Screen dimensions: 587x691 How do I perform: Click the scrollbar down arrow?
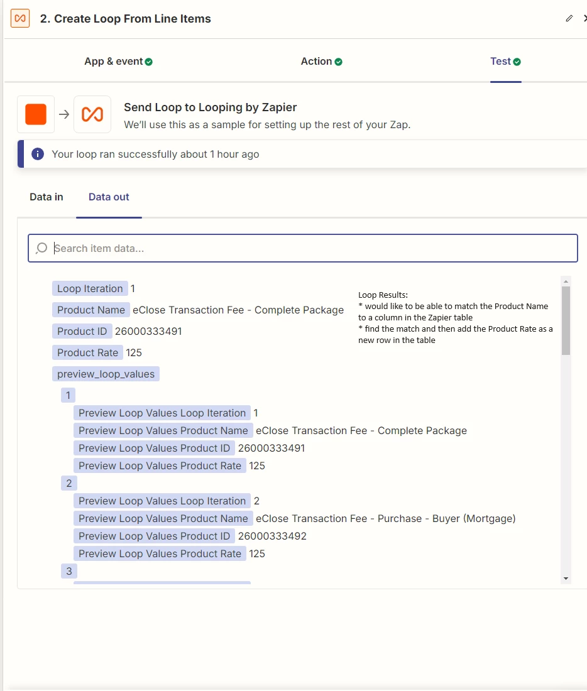tap(566, 579)
